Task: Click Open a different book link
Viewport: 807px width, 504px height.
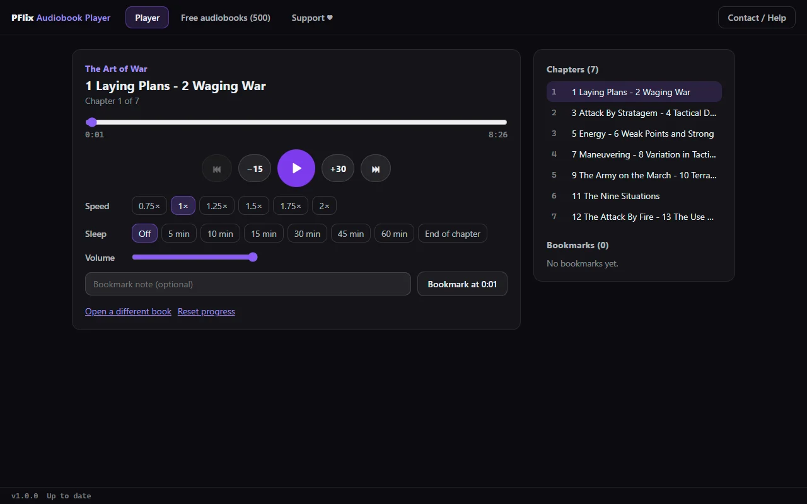Action: [128, 311]
